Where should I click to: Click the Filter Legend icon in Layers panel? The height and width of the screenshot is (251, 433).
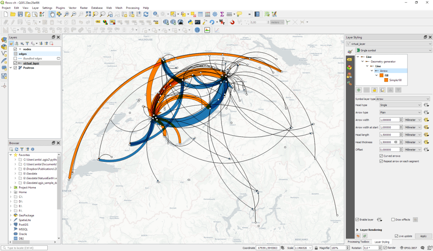point(27,43)
